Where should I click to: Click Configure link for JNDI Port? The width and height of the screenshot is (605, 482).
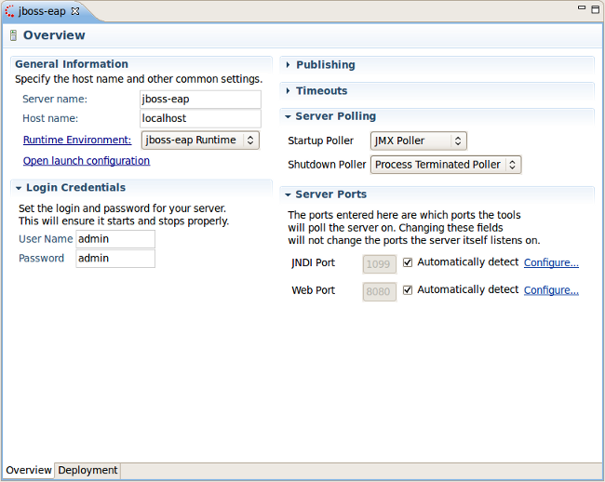(551, 262)
